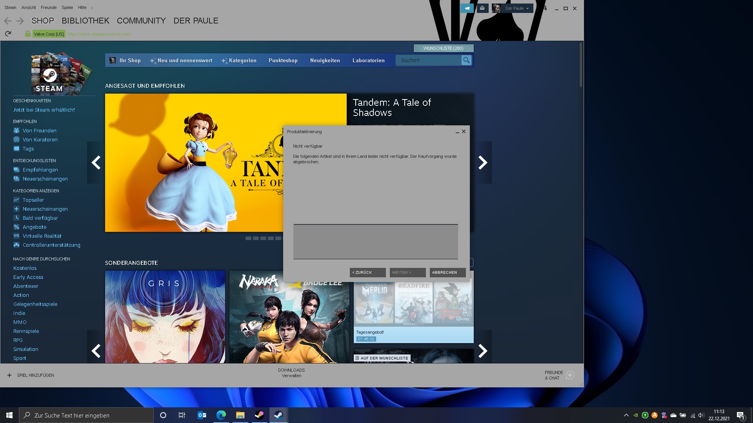Open the Steam inbox envelope icon
Screen dimensions: 753x423
pos(482,8)
